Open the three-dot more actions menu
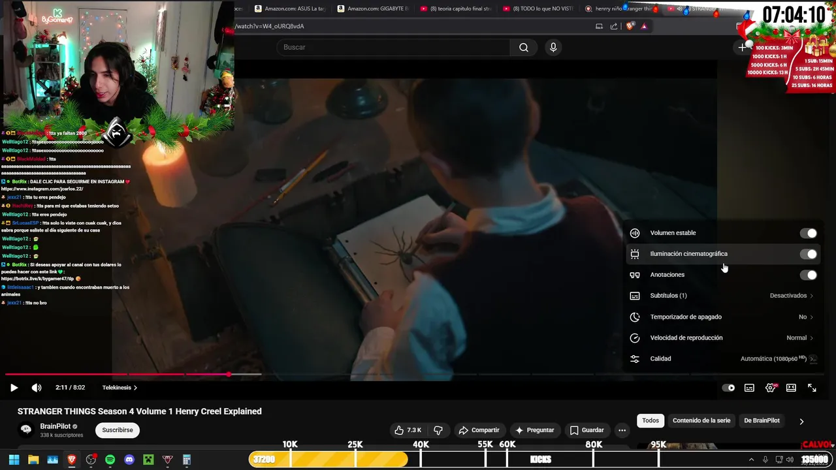Image resolution: width=836 pixels, height=470 pixels. tap(622, 430)
